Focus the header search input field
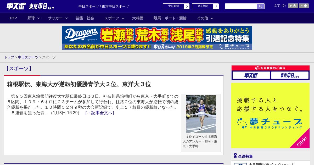 [x=241, y=6]
